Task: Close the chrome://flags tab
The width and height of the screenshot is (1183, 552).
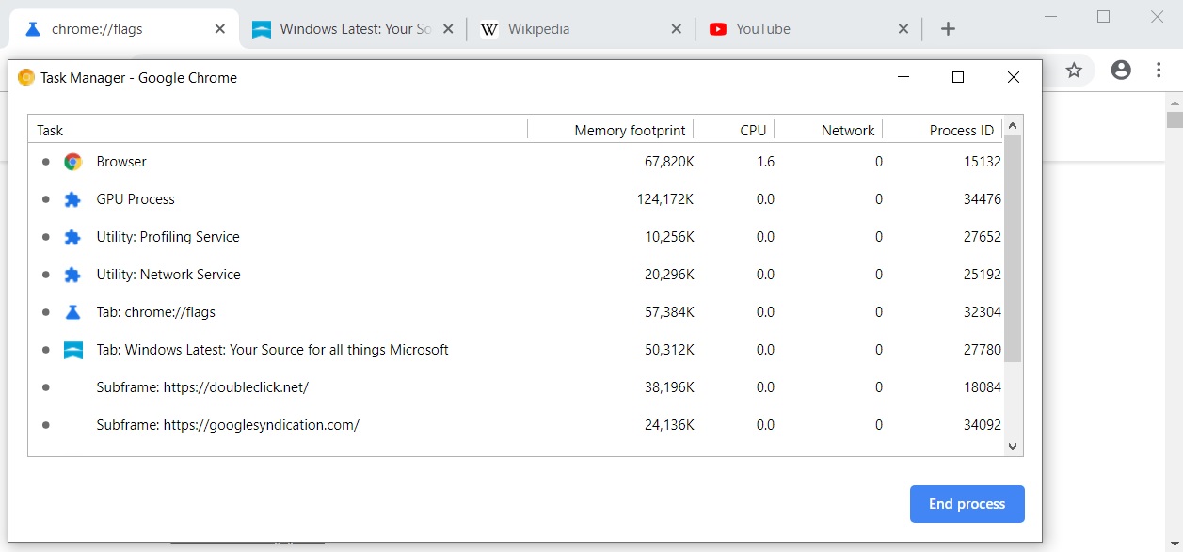Action: [x=220, y=29]
